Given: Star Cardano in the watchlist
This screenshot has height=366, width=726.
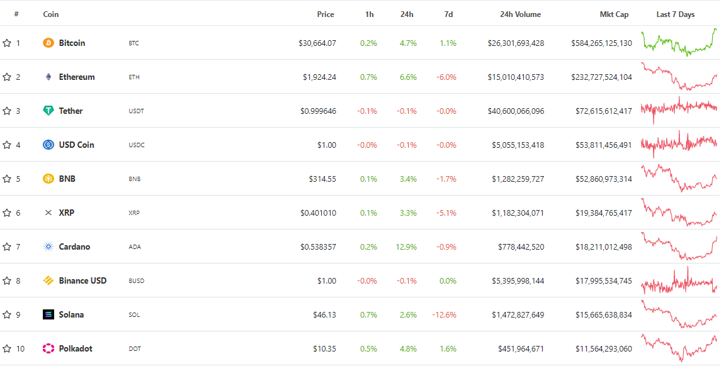Looking at the screenshot, I should (7, 247).
